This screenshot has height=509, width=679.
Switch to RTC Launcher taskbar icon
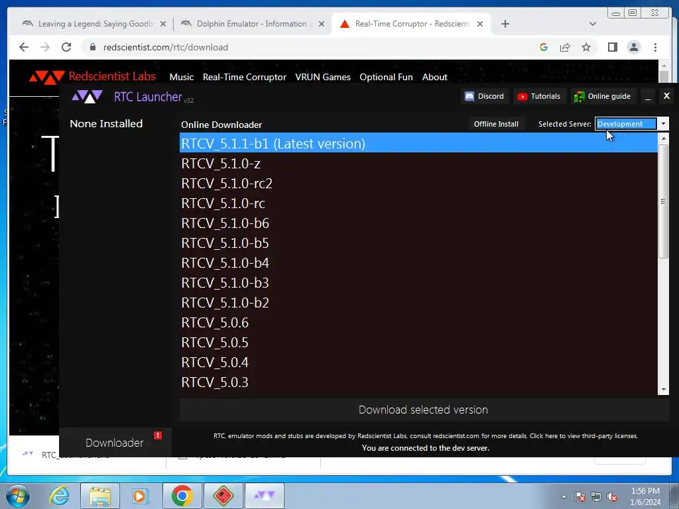click(x=264, y=496)
